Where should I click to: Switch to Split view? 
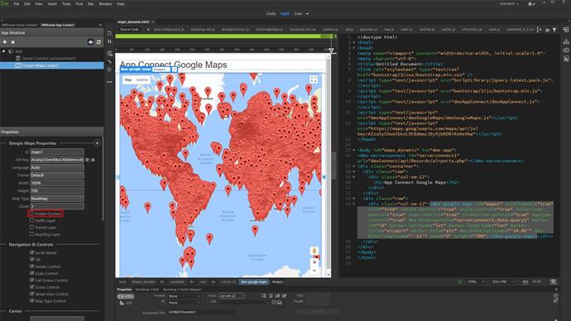pos(285,14)
